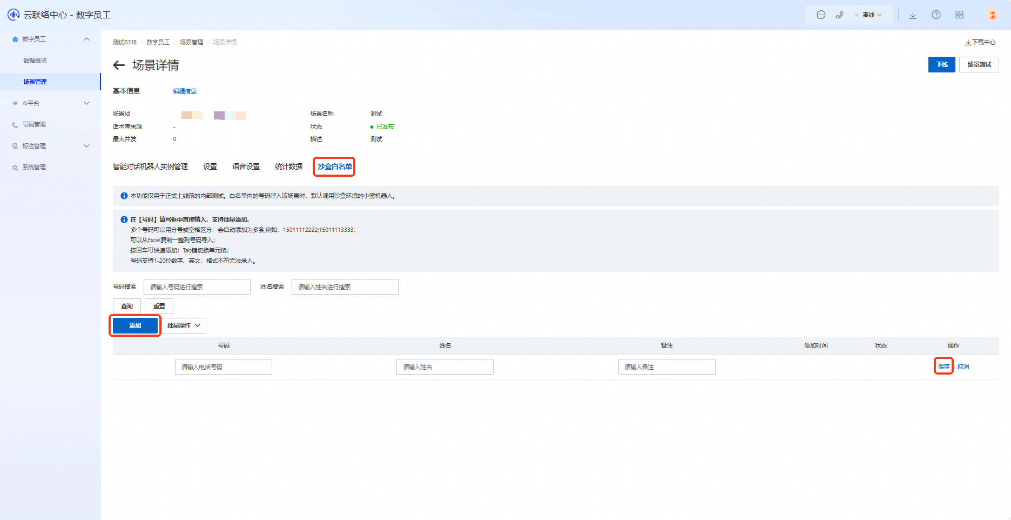Go back using the arrow beside 场景详情
The image size is (1011, 520).
pos(119,65)
